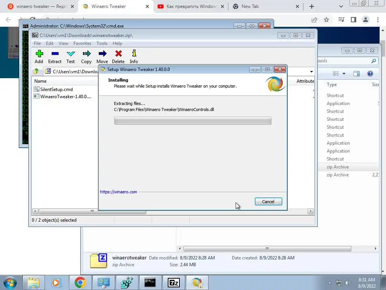Go up one folder level in 7-Zip

point(36,71)
